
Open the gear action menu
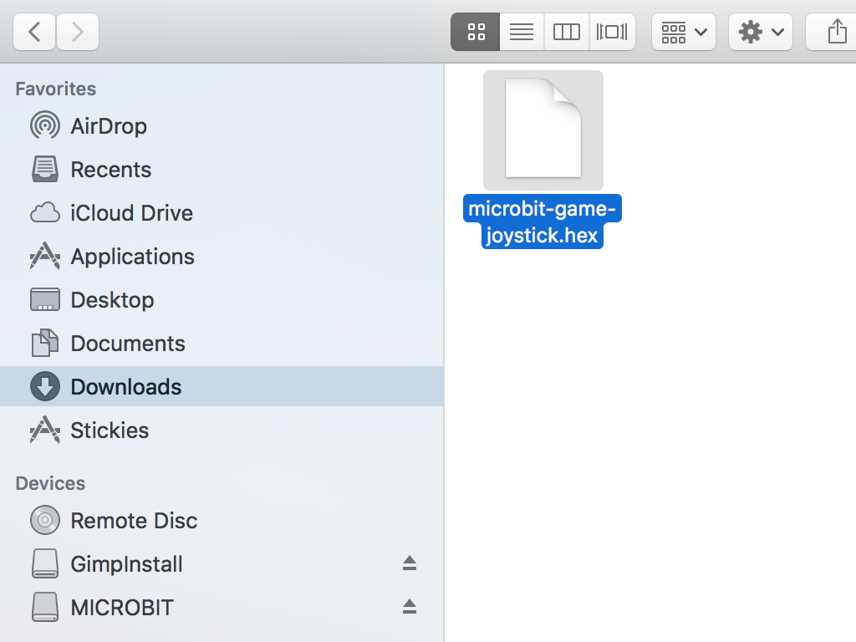[x=761, y=32]
